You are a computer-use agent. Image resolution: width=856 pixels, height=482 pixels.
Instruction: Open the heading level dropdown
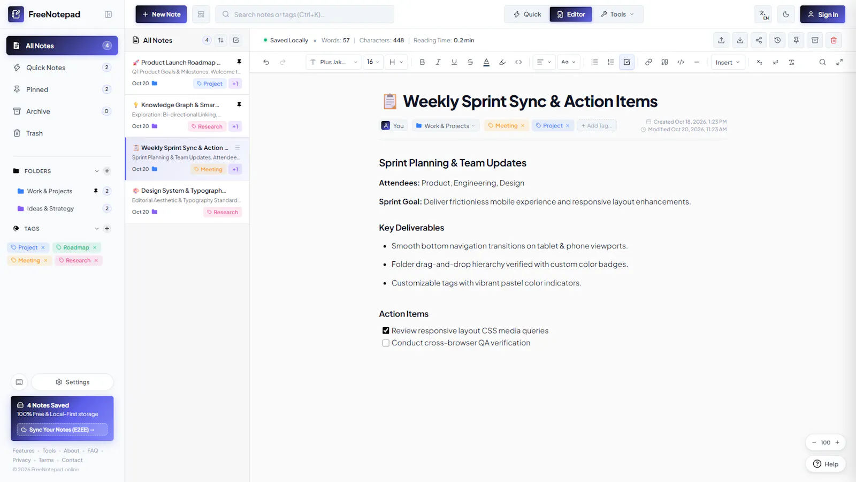click(396, 62)
